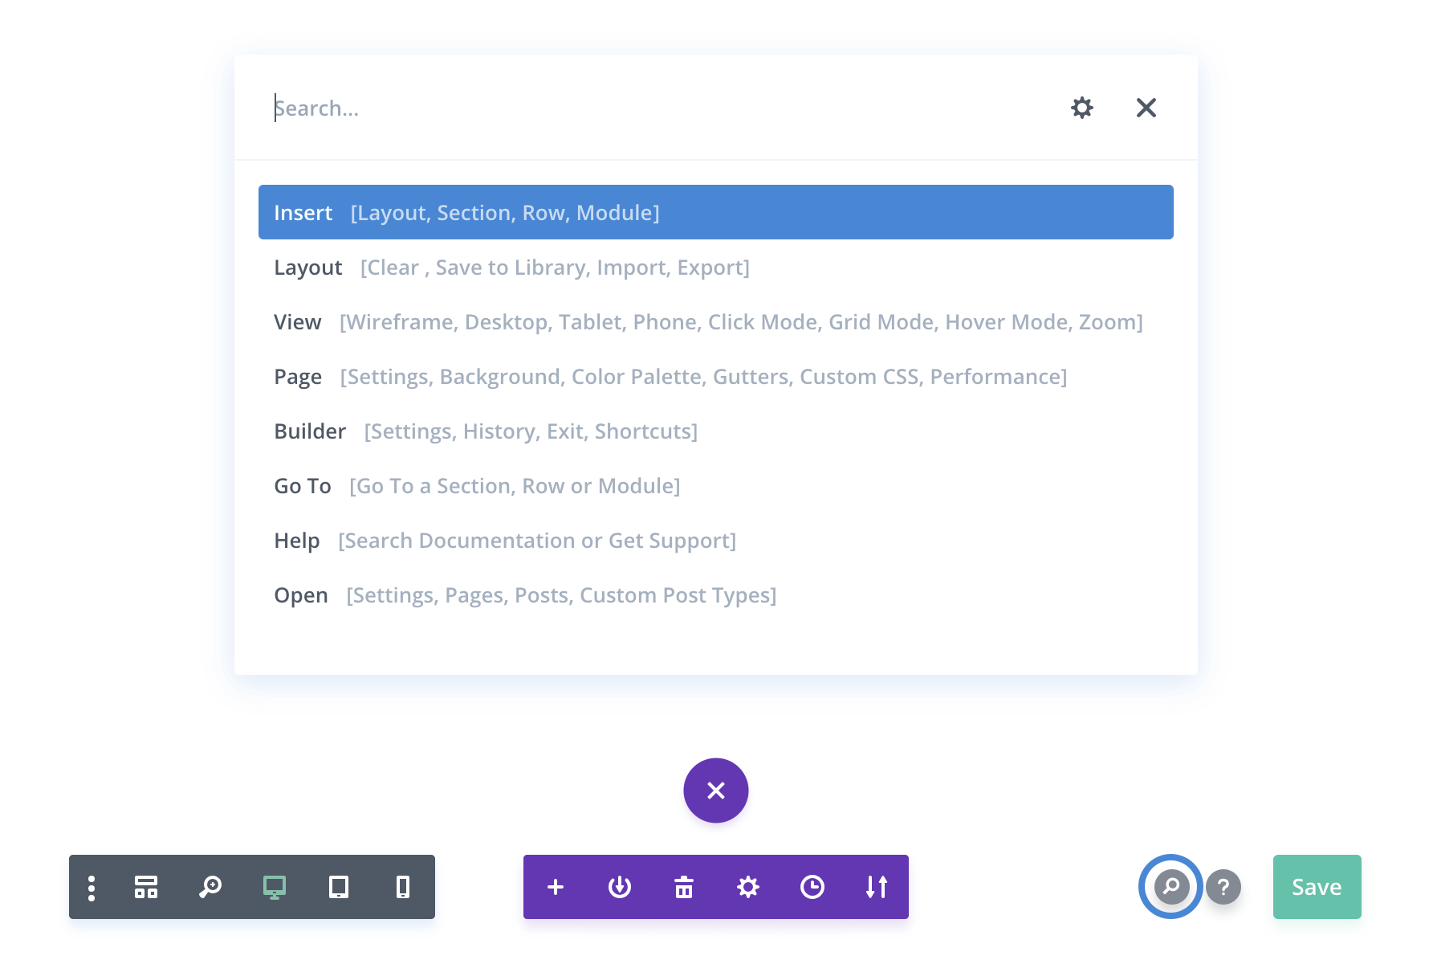Screen dimensions: 1429x956
Task: Open the responsive views menu via three dots
Action: [91, 887]
